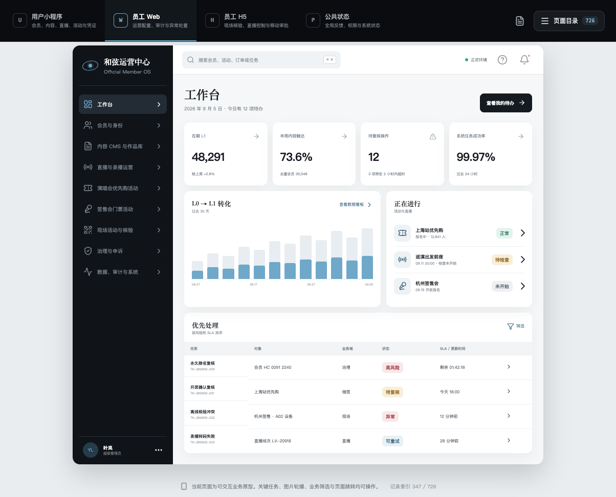Click 数据、审计与系统 activity icon
This screenshot has height=497, width=616.
click(88, 272)
